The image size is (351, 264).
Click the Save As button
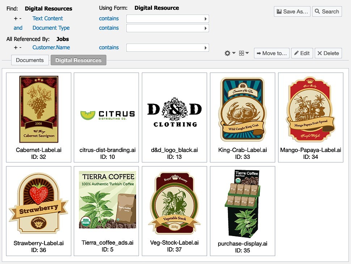(x=292, y=12)
